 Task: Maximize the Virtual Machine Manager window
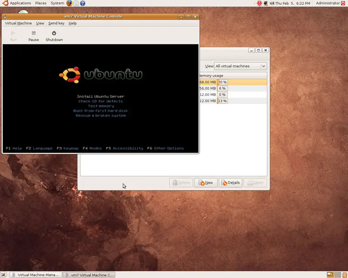258,50
